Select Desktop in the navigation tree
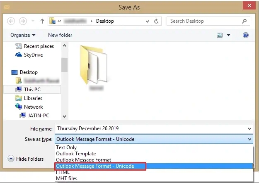The width and height of the screenshot is (259, 183). [29, 72]
